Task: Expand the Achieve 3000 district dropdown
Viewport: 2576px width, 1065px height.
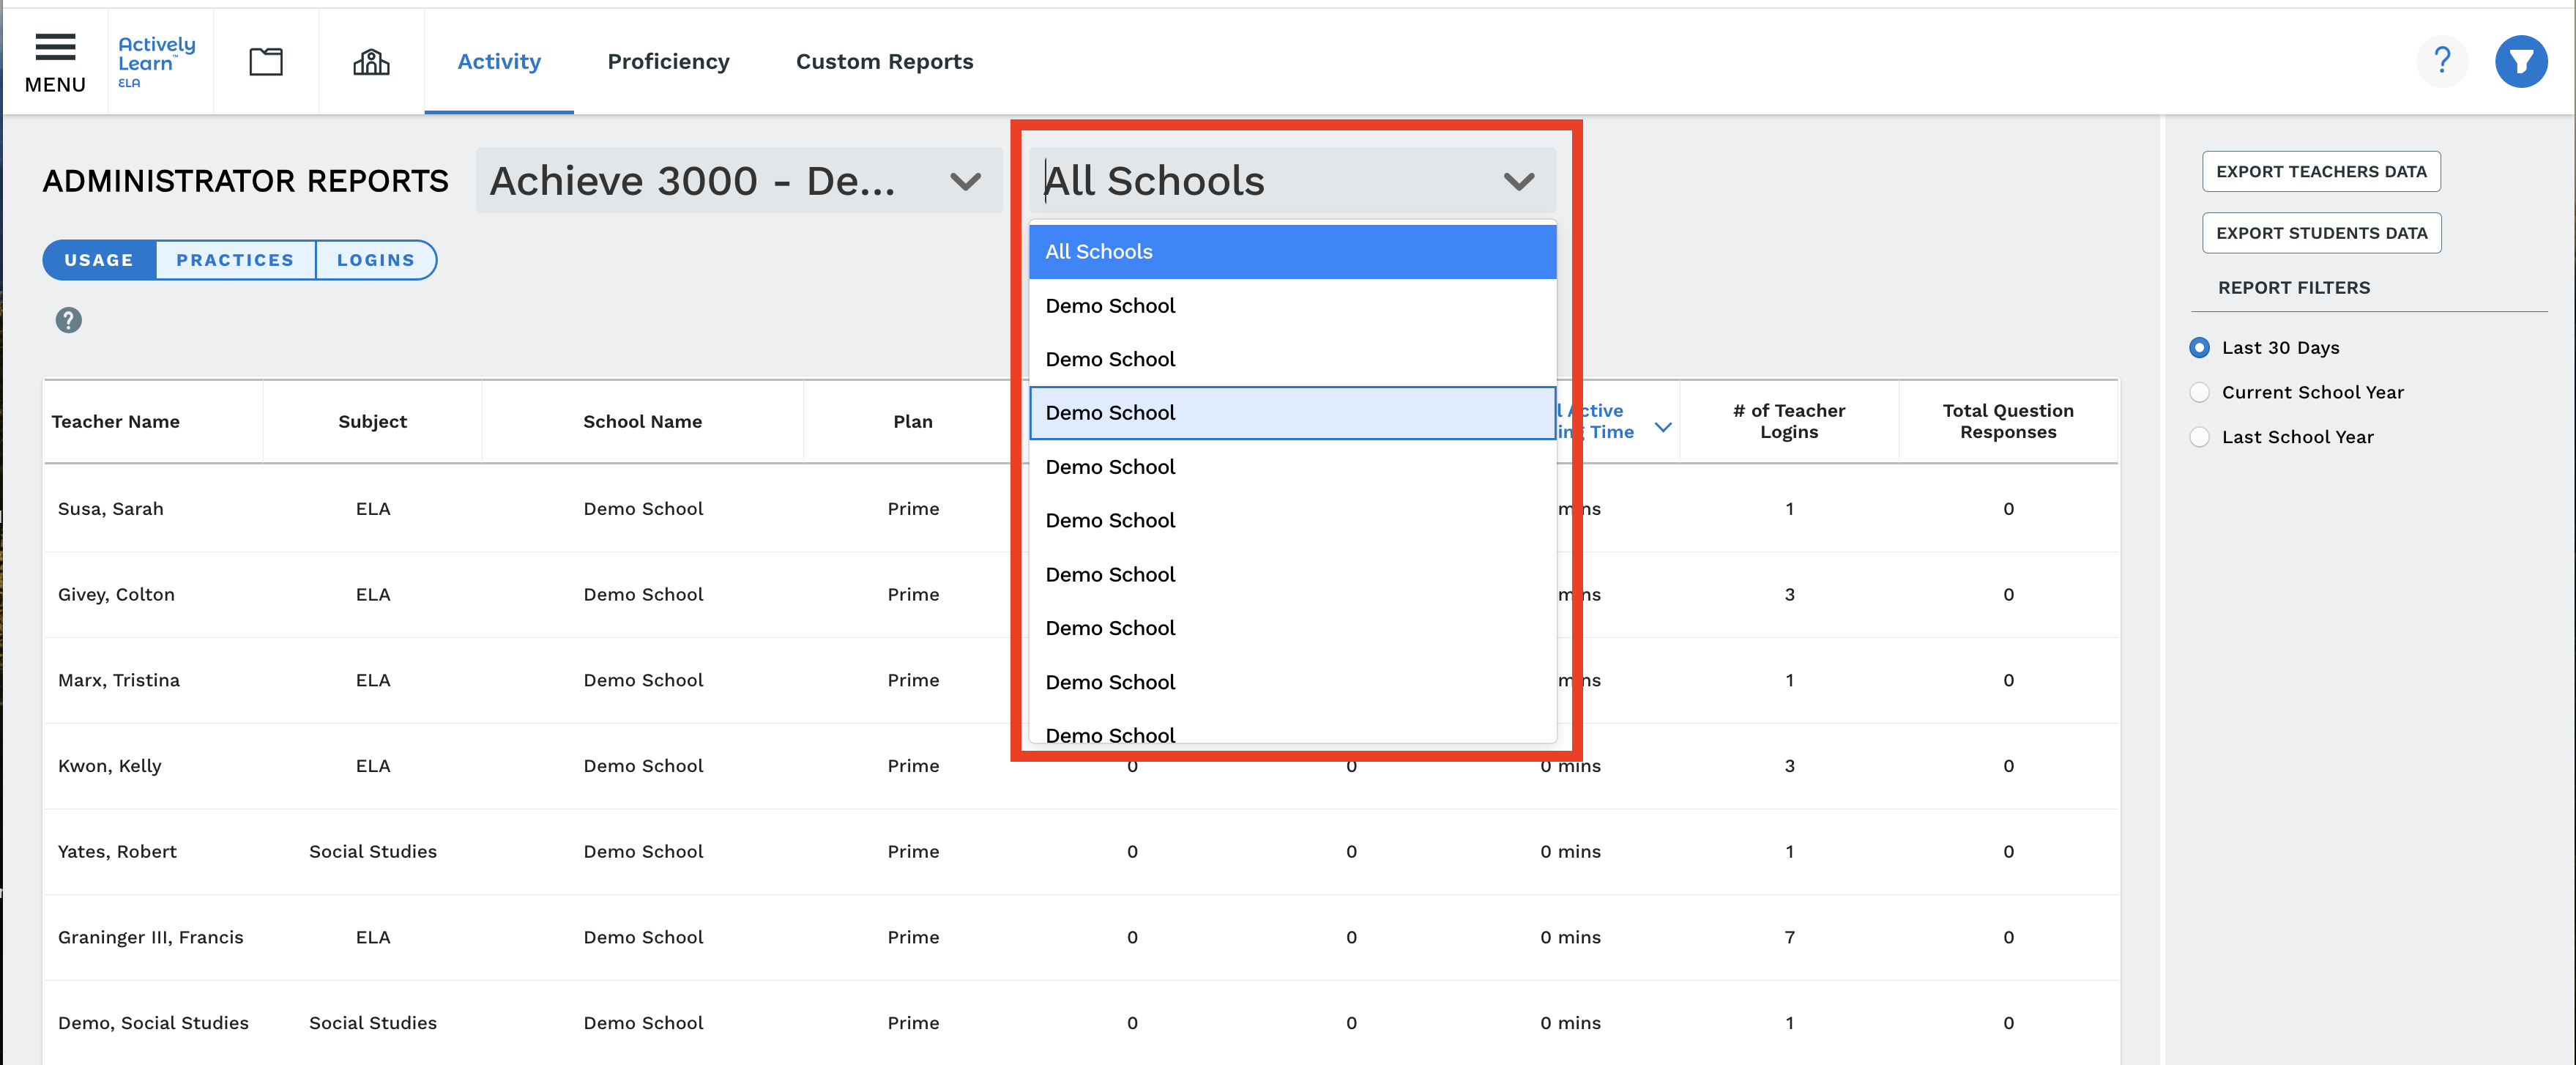Action: 739,181
